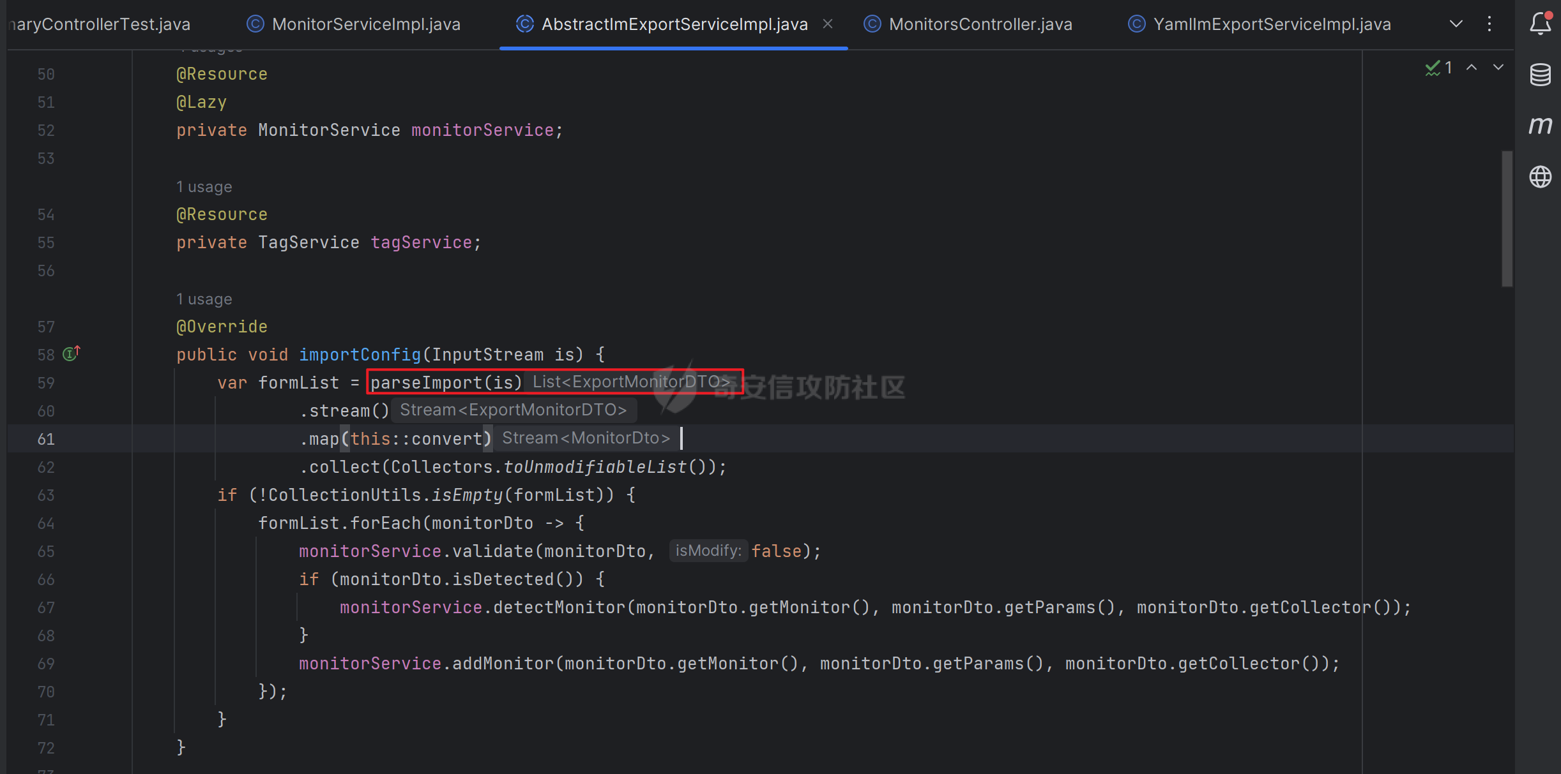Go to next problem with down arrow
Image resolution: width=1561 pixels, height=774 pixels.
point(1498,67)
